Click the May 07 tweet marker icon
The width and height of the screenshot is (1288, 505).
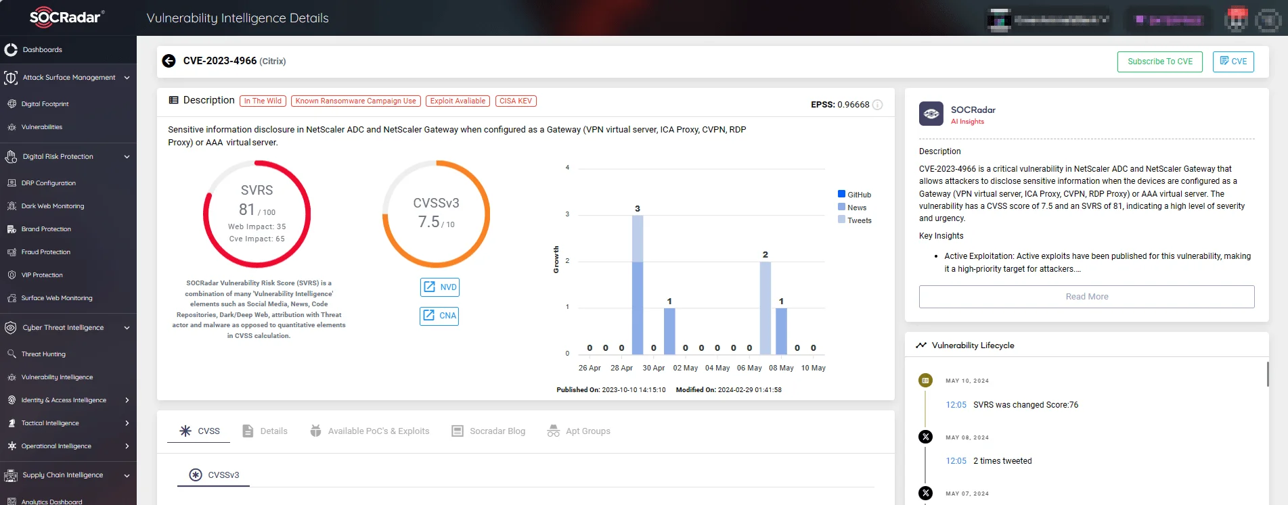pos(925,493)
